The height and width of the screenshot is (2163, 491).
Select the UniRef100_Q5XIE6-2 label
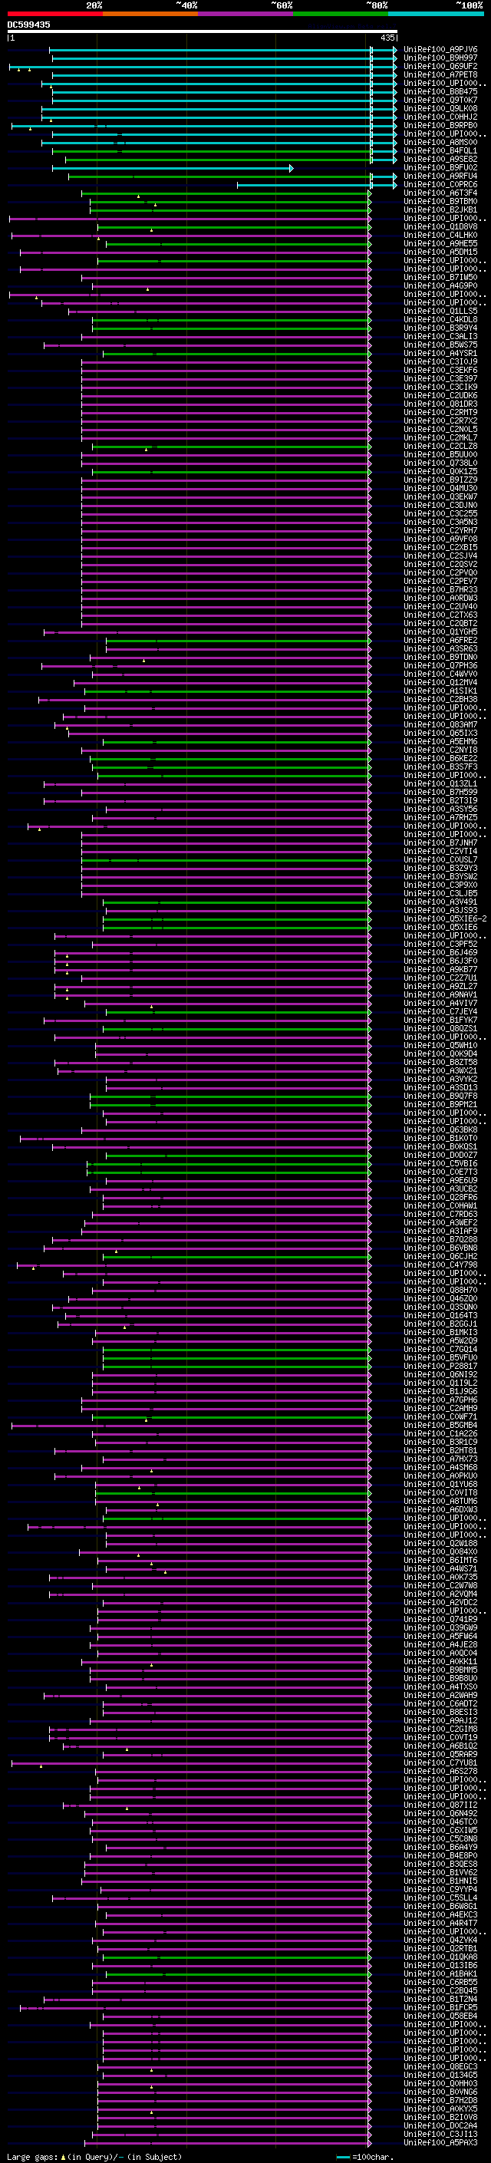[x=445, y=919]
